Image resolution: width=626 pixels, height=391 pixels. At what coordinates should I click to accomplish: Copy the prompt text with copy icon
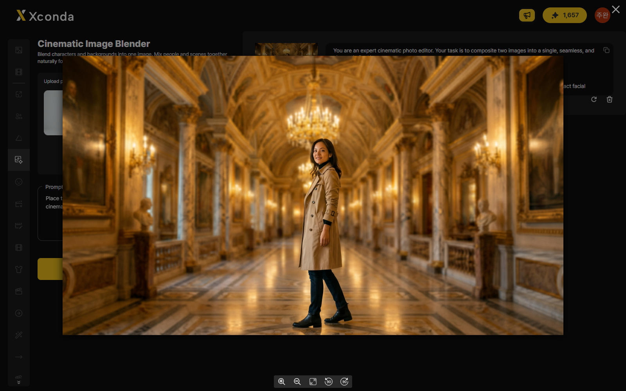606,50
